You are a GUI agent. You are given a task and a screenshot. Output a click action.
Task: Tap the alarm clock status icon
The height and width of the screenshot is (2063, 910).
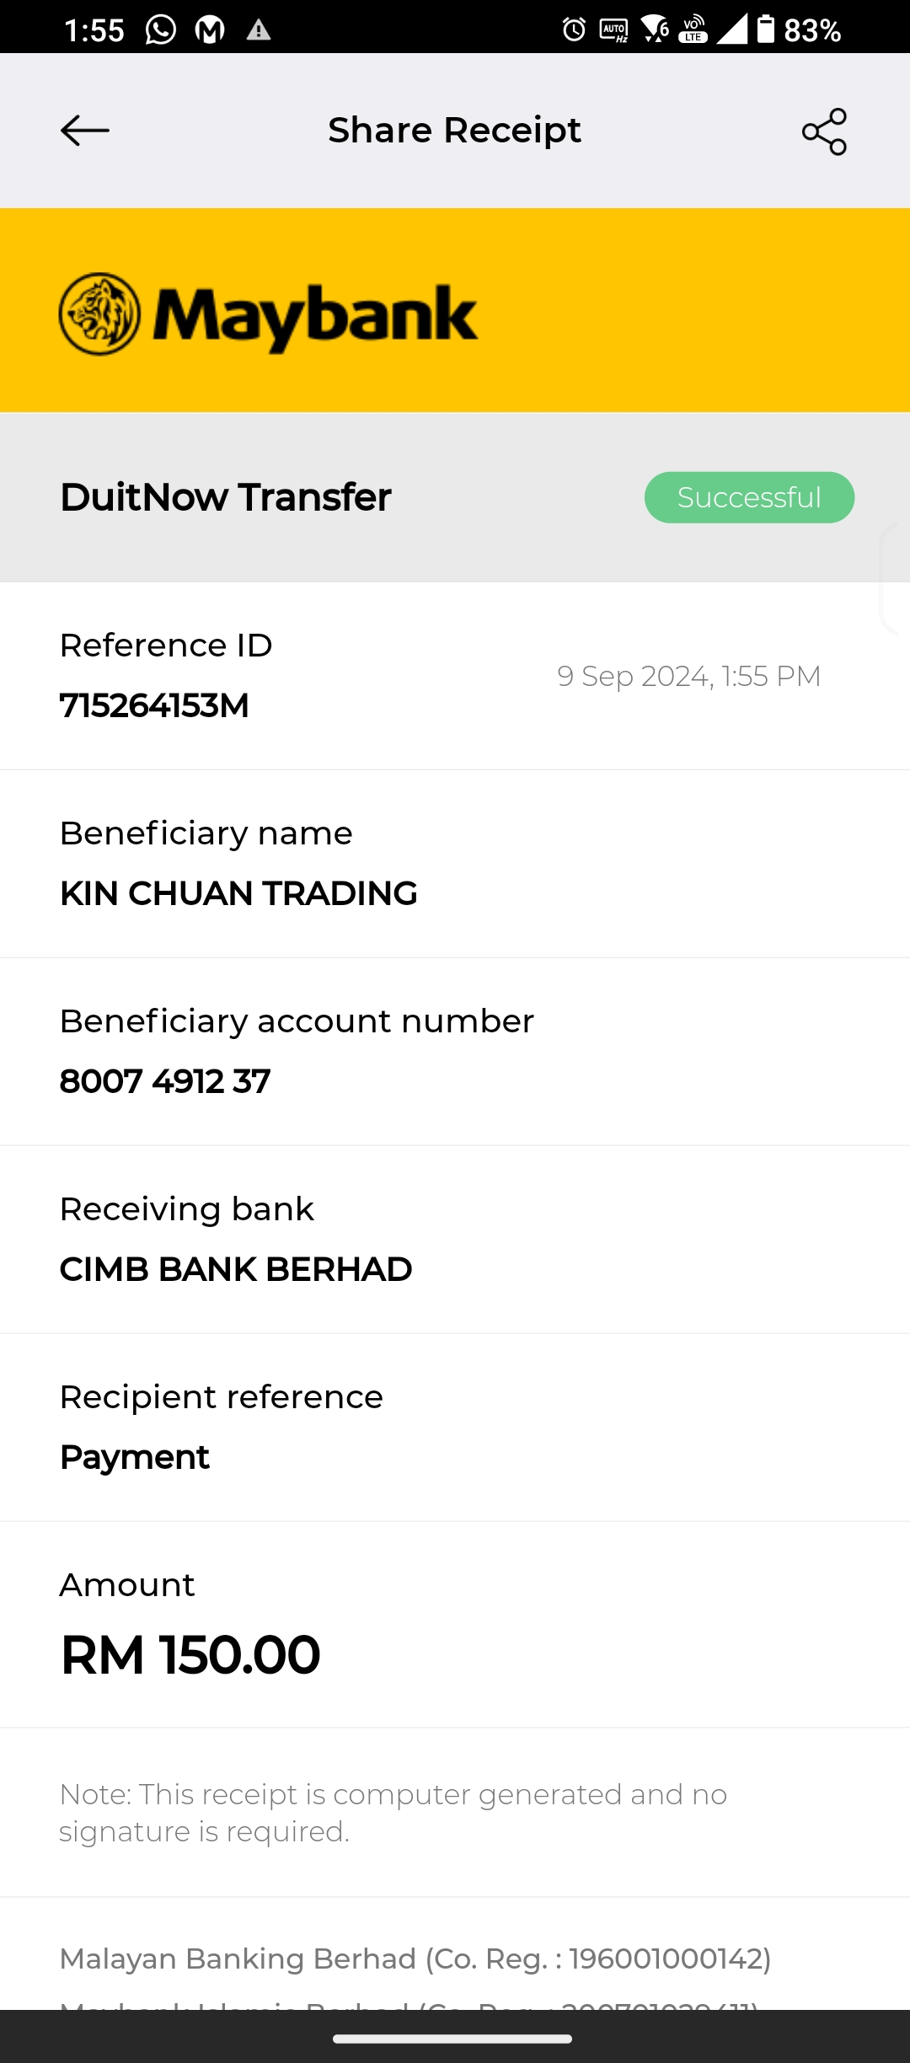(574, 30)
